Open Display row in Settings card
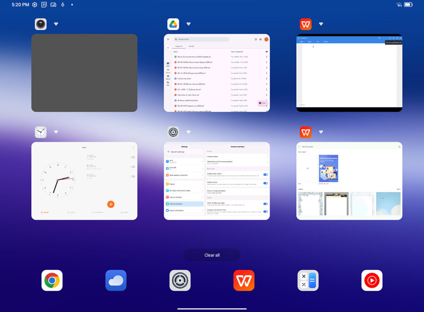Viewport: 424px width, 312px height. [184, 184]
